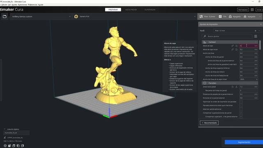Viewport: 263px width, 148px height.
Task: Click the star icon in the profile row
Action: pos(256,31)
